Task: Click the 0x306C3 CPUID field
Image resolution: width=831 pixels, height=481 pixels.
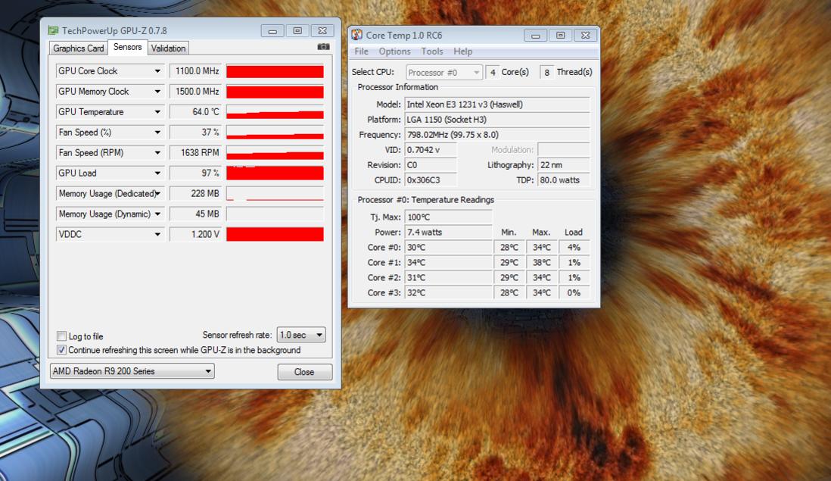Action: click(x=431, y=180)
